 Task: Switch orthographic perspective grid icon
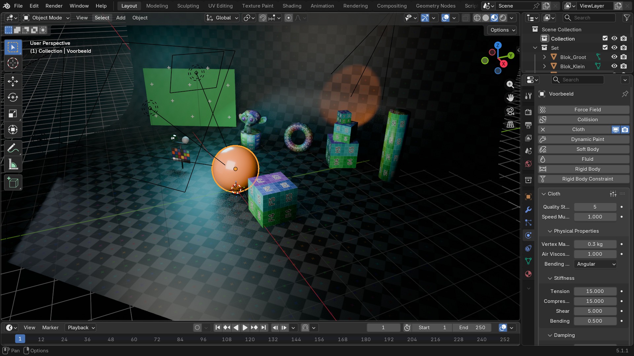click(510, 124)
